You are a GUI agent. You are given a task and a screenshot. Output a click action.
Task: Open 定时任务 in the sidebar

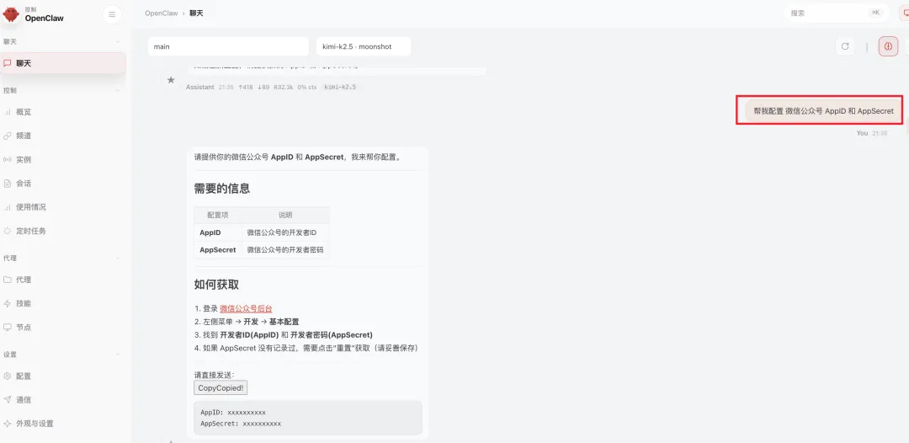click(63, 231)
